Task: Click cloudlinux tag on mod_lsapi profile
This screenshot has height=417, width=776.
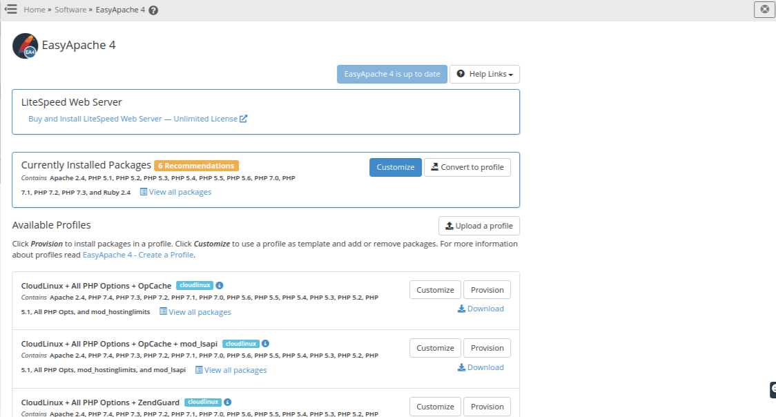Action: [241, 344]
